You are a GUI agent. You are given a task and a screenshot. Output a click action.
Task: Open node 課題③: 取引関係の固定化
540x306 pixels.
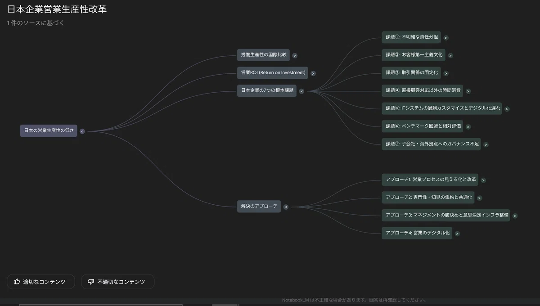(412, 72)
